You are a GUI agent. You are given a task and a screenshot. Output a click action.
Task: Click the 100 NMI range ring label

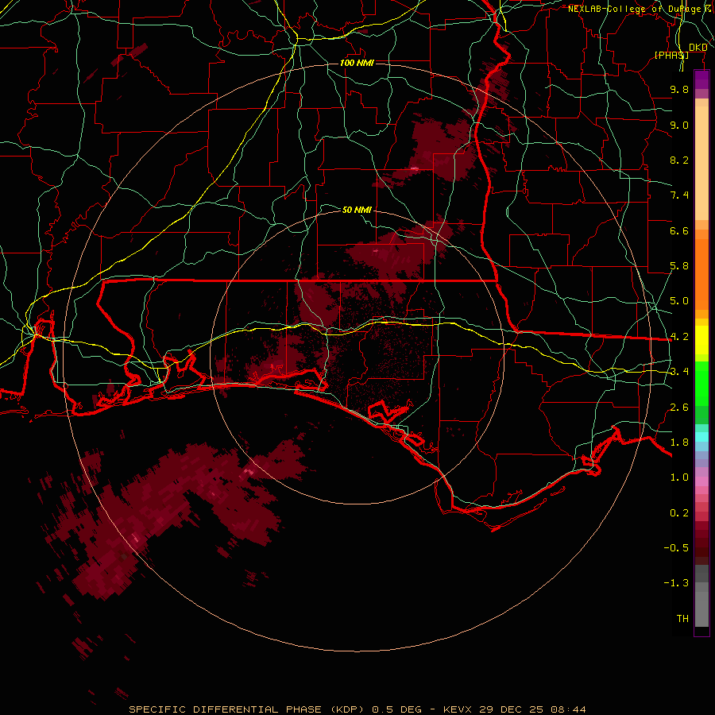click(x=357, y=63)
